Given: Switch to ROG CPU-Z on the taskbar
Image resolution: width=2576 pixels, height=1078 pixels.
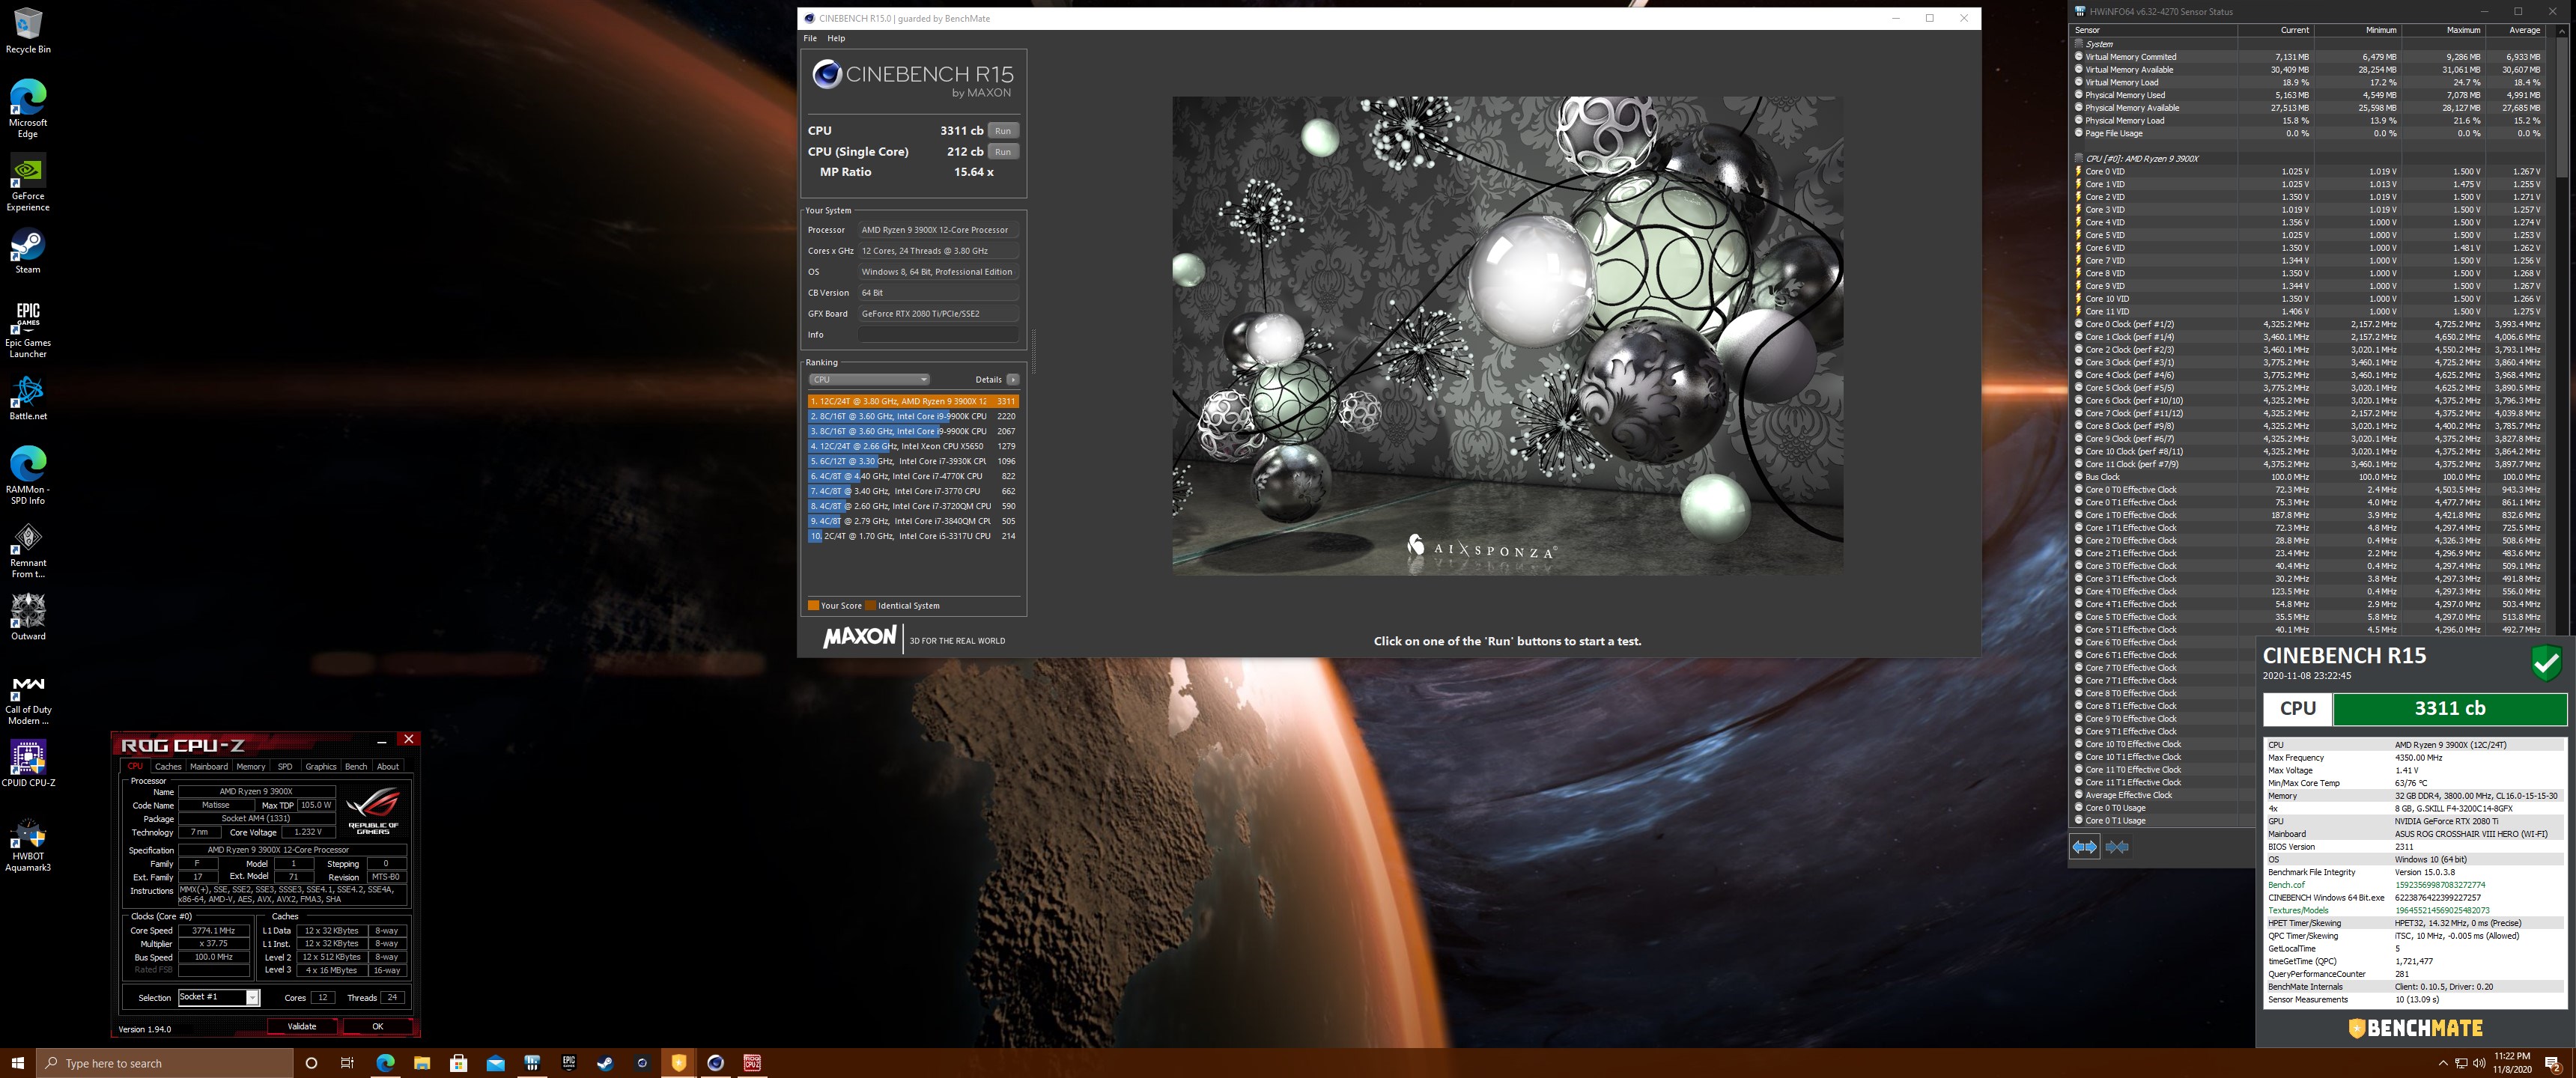Looking at the screenshot, I should [x=752, y=1063].
